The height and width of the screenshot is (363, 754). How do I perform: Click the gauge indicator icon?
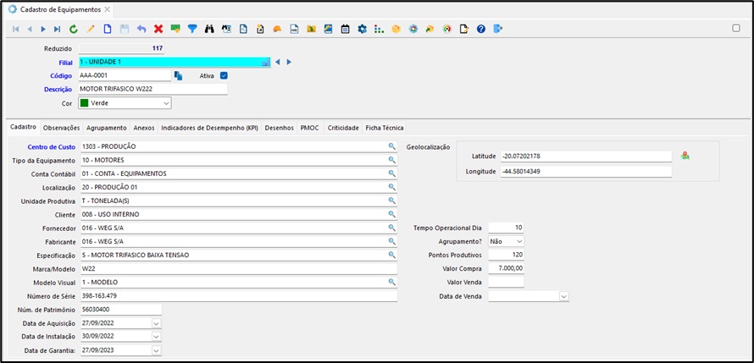[x=446, y=30]
